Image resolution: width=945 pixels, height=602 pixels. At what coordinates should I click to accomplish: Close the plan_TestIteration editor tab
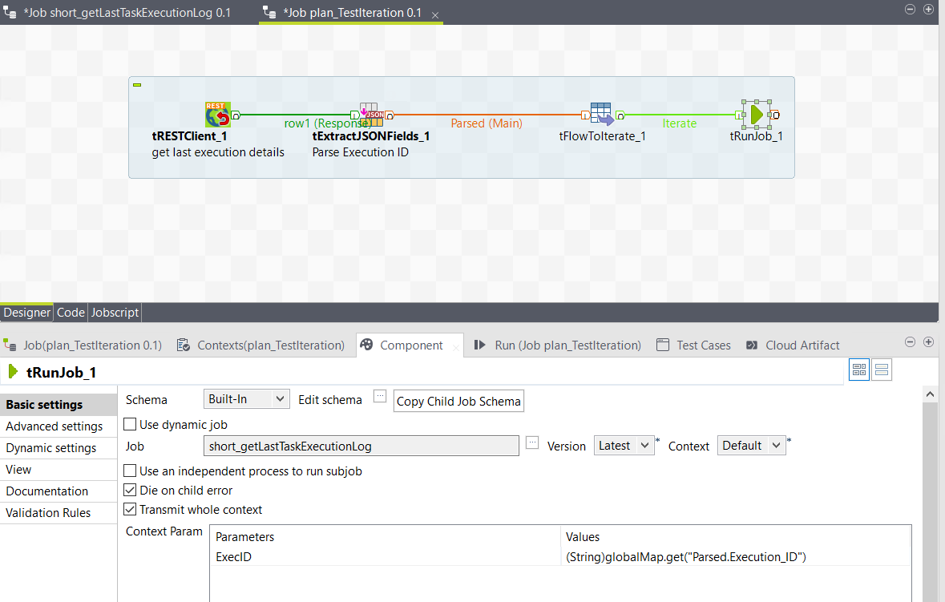435,15
